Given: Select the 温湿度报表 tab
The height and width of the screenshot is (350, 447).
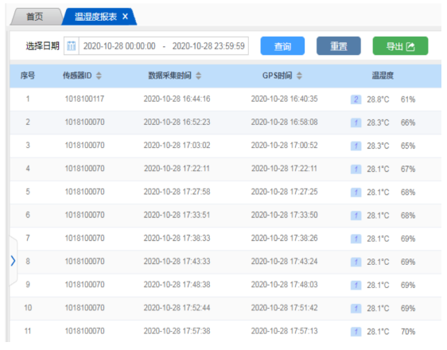Looking at the screenshot, I should pyautogui.click(x=95, y=17).
